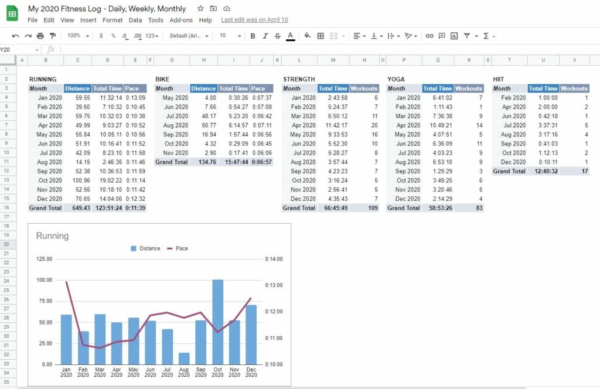Star the document

pyautogui.click(x=200, y=8)
